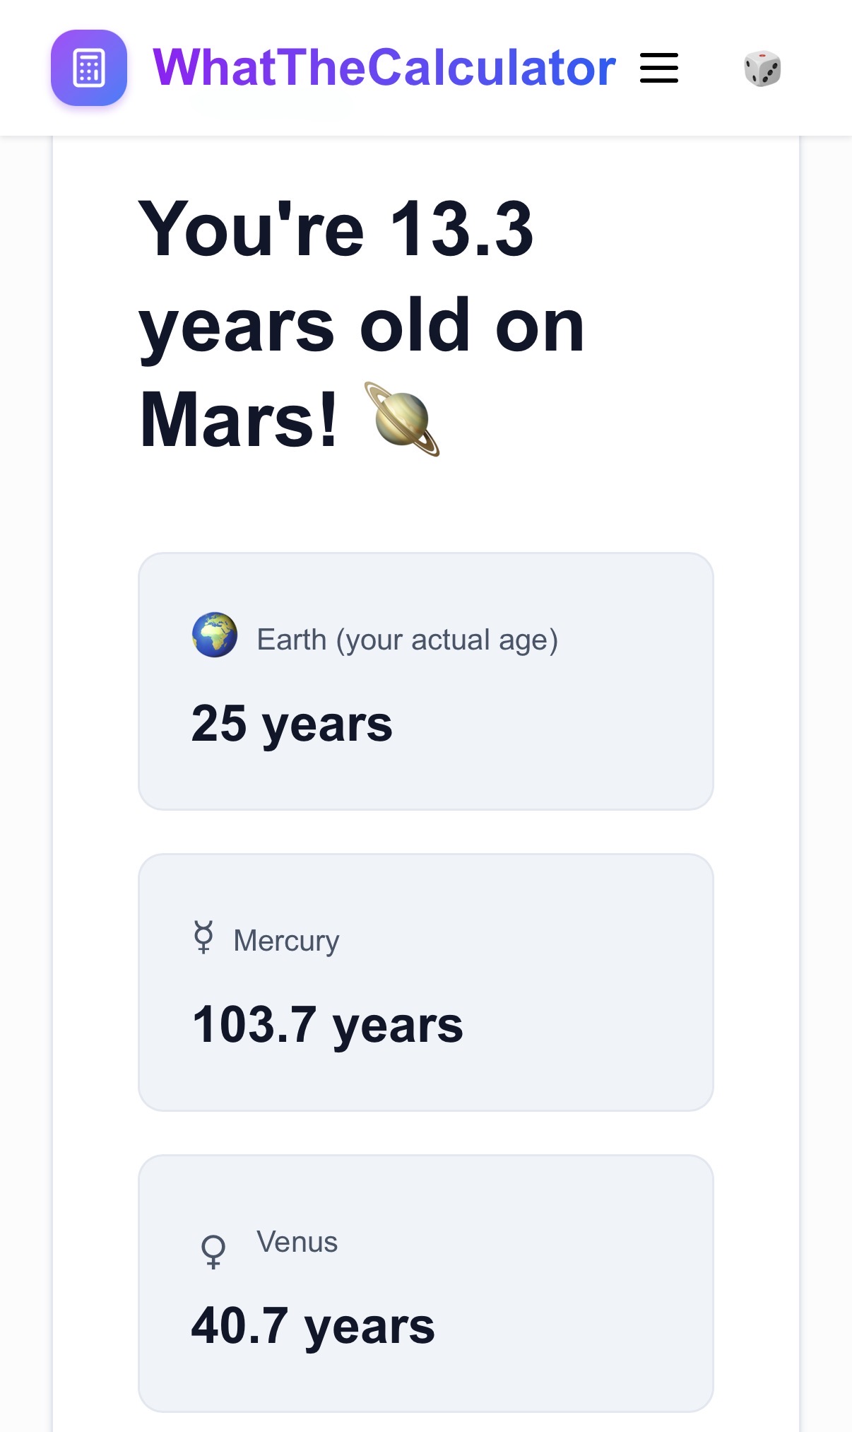Click the word "Mars!" in the headline

239,420
